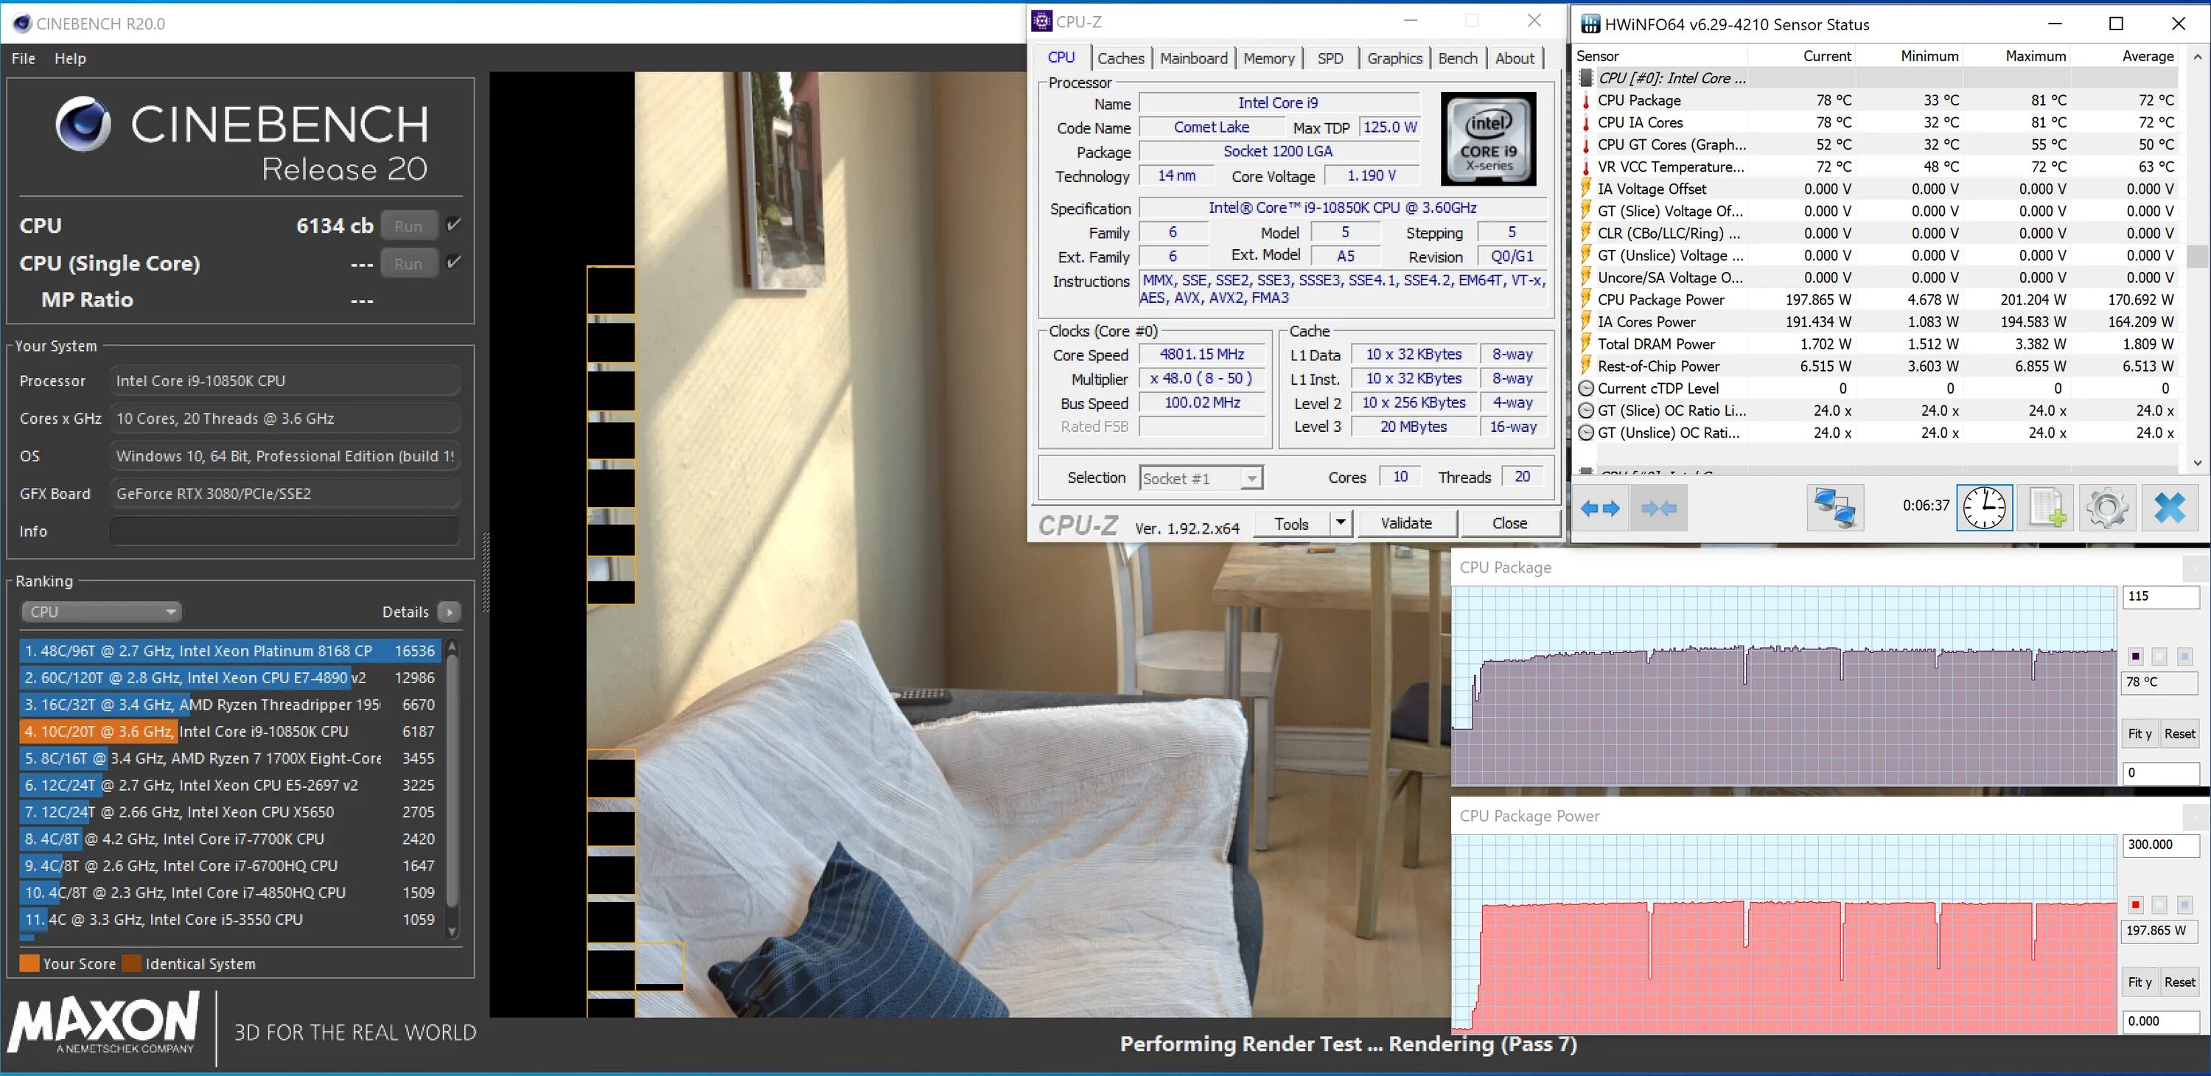Open the CPU ranking type dropdown

click(100, 612)
